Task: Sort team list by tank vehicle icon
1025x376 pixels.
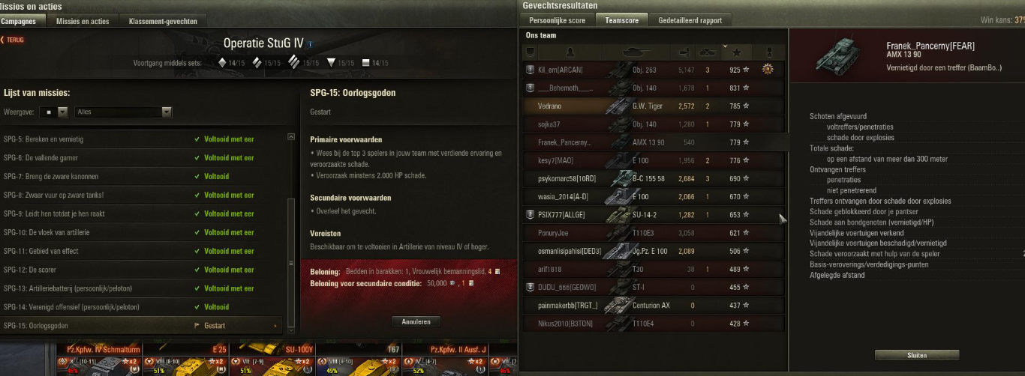Action: (x=637, y=52)
